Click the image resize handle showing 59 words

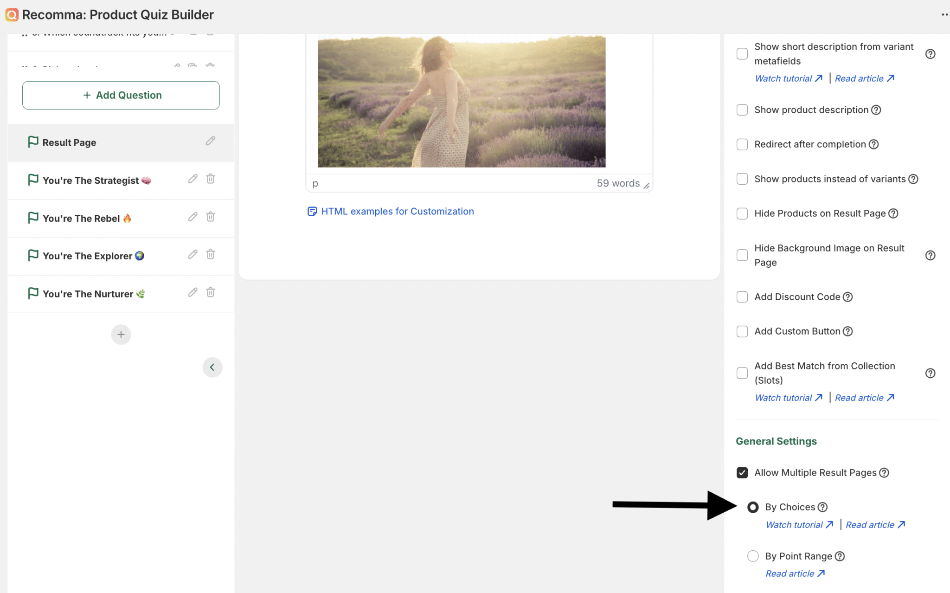tap(648, 185)
